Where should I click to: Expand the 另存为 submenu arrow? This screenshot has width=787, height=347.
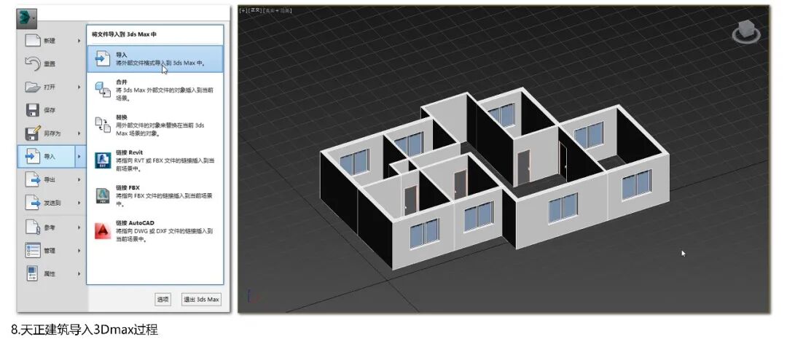pyautogui.click(x=79, y=133)
